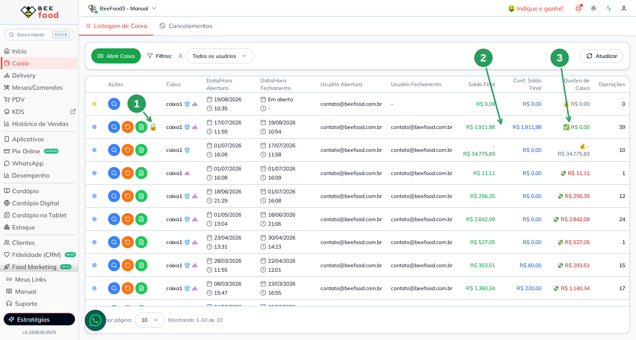
Task: Open the printer notifications icon
Action: click(x=578, y=8)
